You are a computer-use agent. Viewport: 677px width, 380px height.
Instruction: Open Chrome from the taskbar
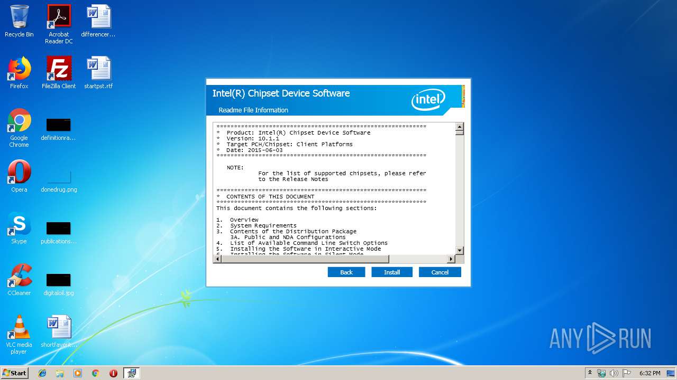point(95,373)
